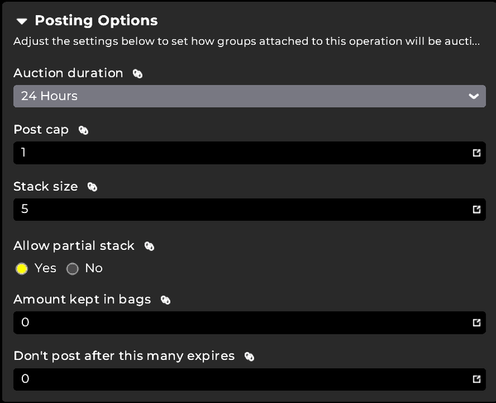Screen dimensions: 496x403
Task: Open expand icon in expires limit field
Action: (x=477, y=379)
